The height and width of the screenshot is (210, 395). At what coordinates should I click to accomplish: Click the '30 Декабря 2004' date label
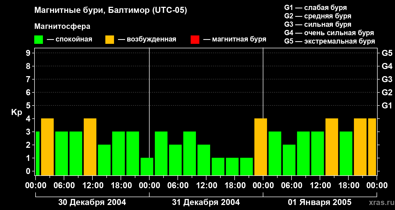[x=92, y=202]
